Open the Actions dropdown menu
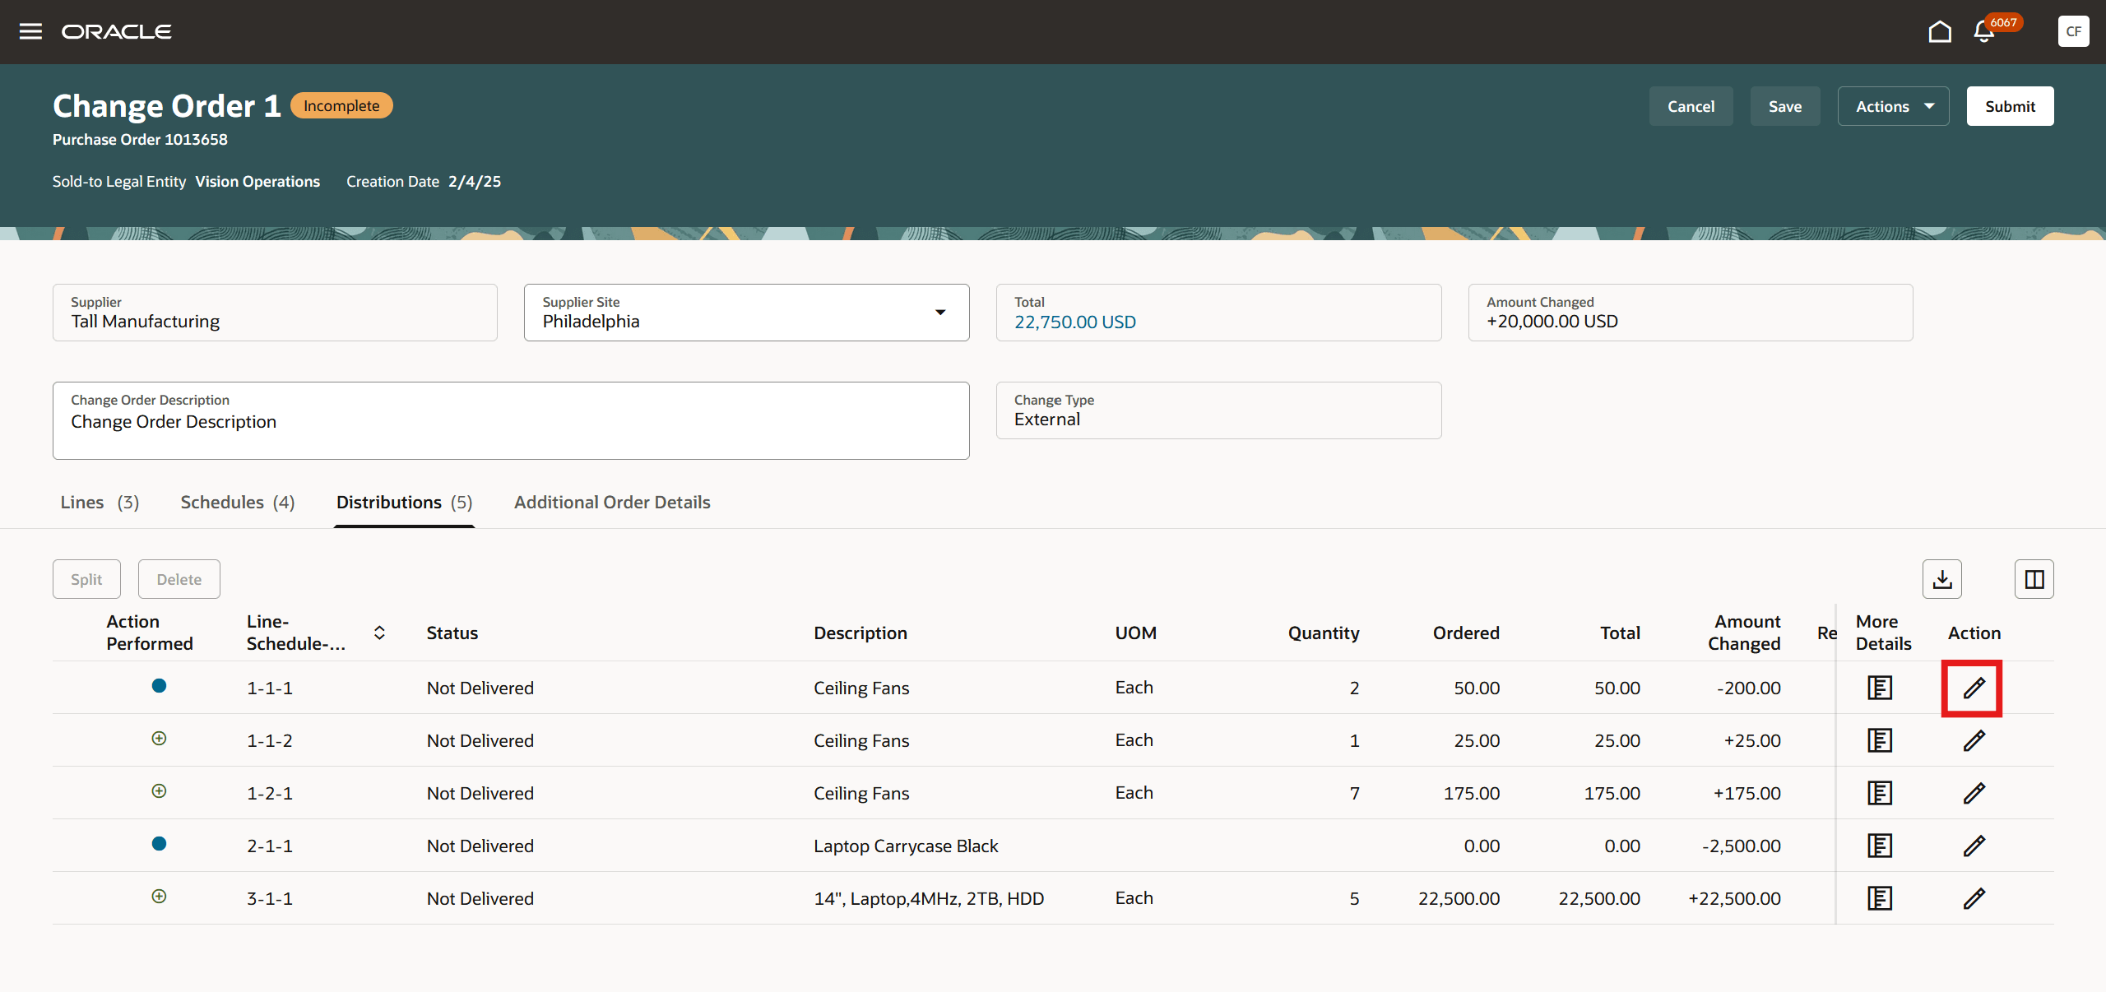This screenshot has height=992, width=2106. point(1893,106)
